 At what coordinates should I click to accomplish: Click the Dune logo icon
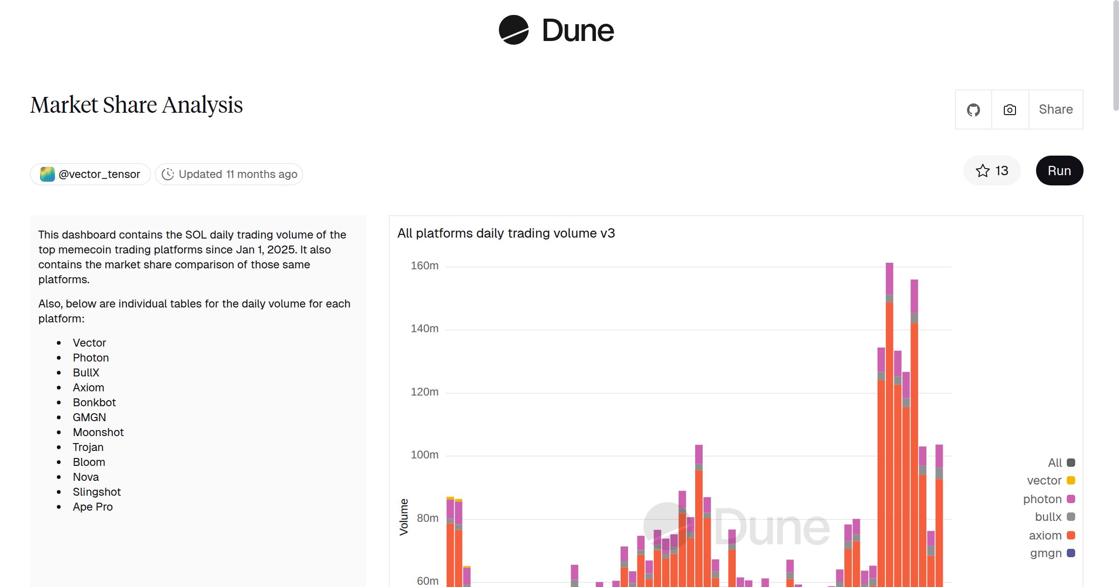pos(513,30)
